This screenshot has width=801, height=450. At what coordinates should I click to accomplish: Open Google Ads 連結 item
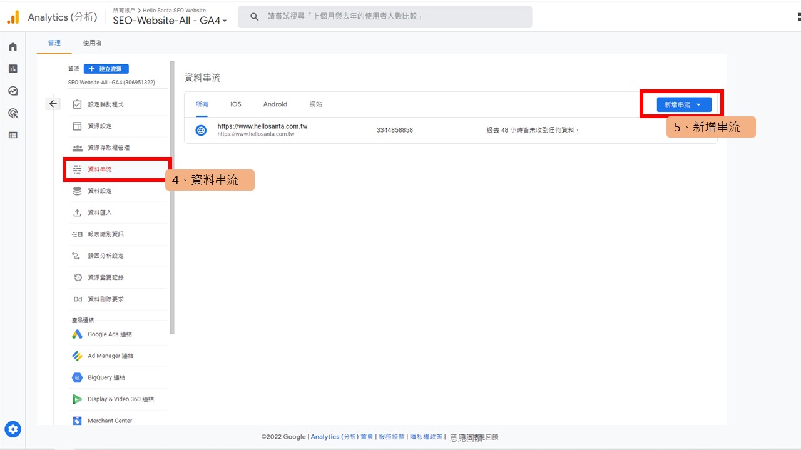point(118,334)
